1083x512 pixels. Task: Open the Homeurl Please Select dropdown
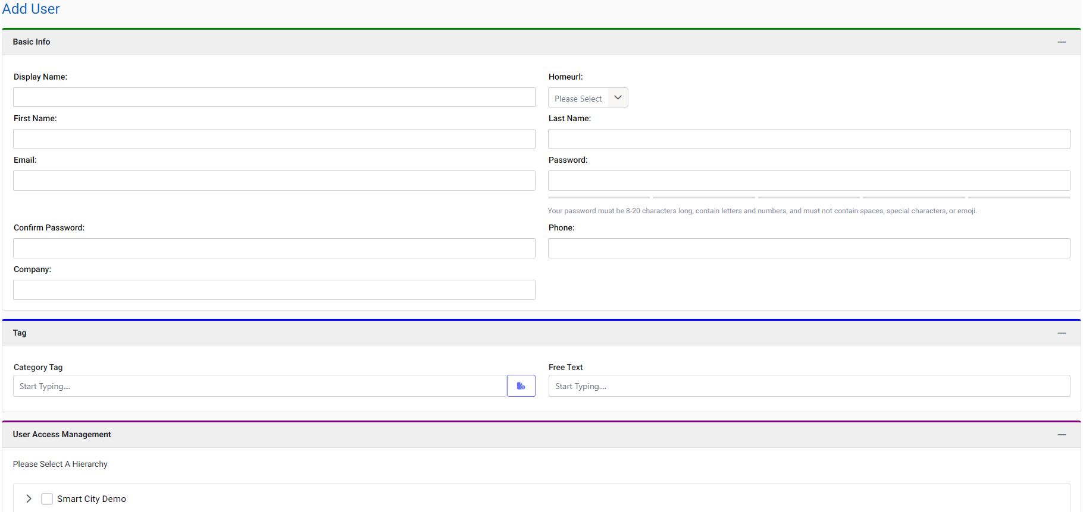click(x=587, y=98)
